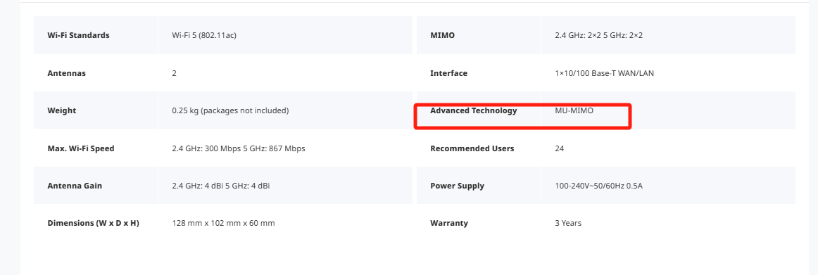This screenshot has width=818, height=275.
Task: Click the MIMO specification label
Action: click(442, 35)
